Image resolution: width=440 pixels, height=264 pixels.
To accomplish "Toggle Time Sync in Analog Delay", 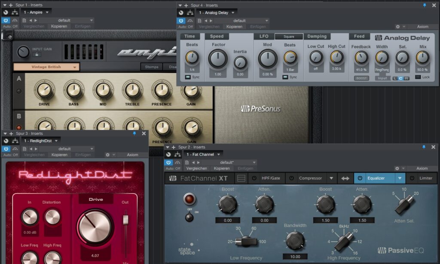I will click(x=188, y=77).
